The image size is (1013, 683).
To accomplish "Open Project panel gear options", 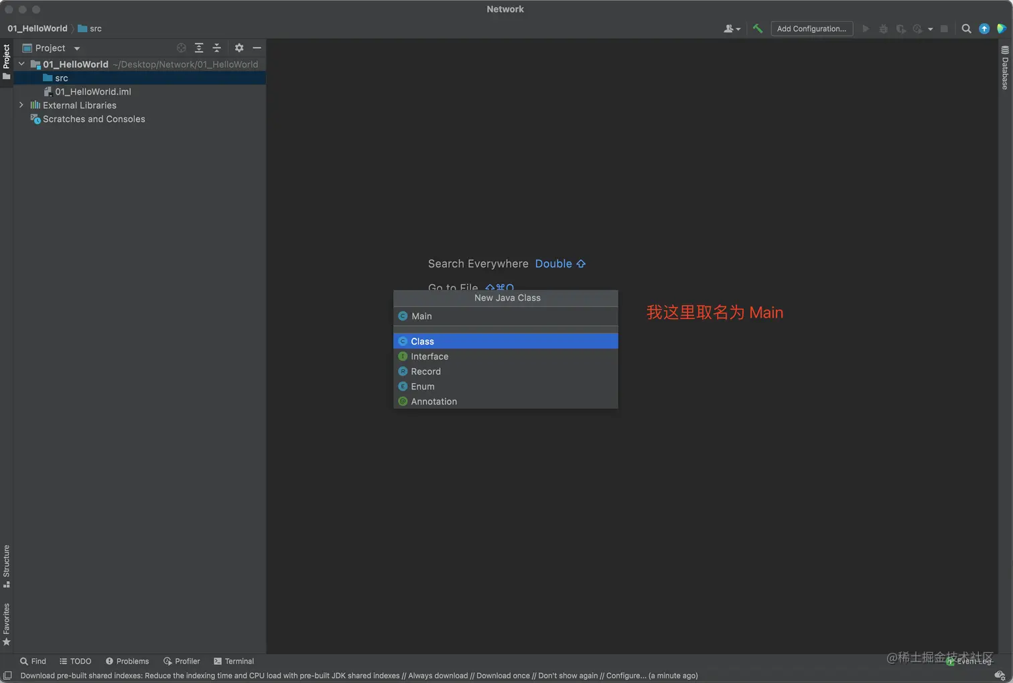I will (239, 48).
